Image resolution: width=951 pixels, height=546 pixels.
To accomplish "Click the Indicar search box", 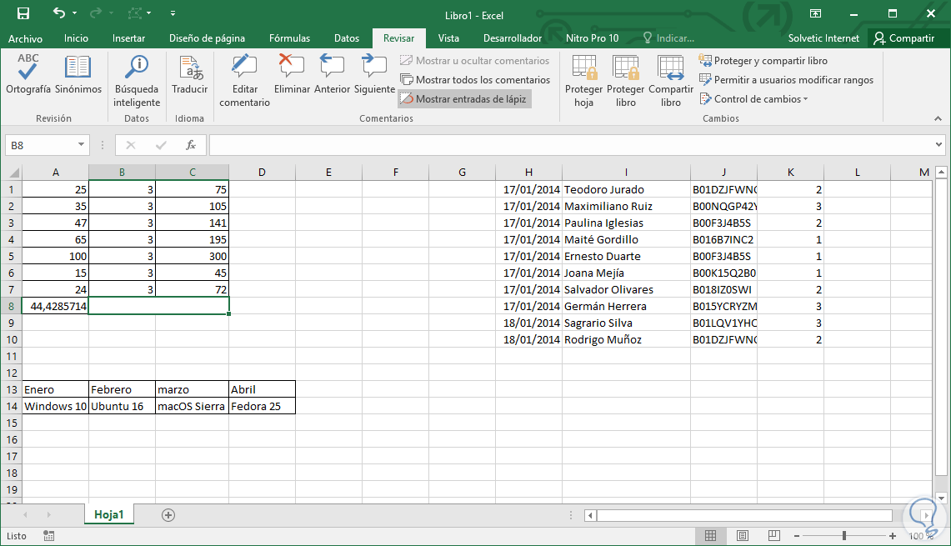I will tap(668, 38).
